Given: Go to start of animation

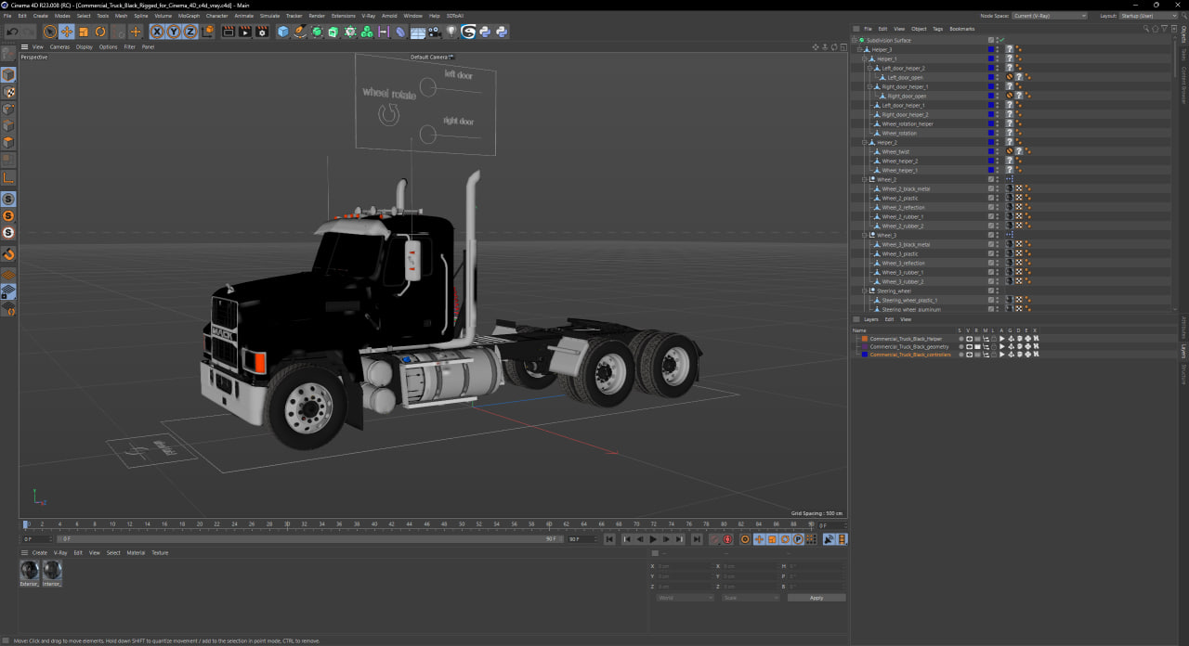Looking at the screenshot, I should [x=609, y=539].
